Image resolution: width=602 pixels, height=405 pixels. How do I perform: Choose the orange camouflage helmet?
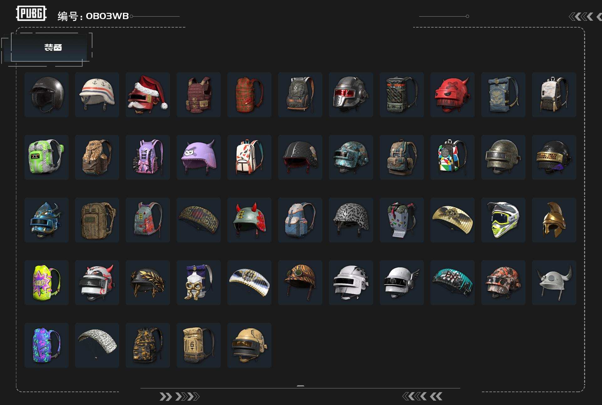tap(504, 283)
